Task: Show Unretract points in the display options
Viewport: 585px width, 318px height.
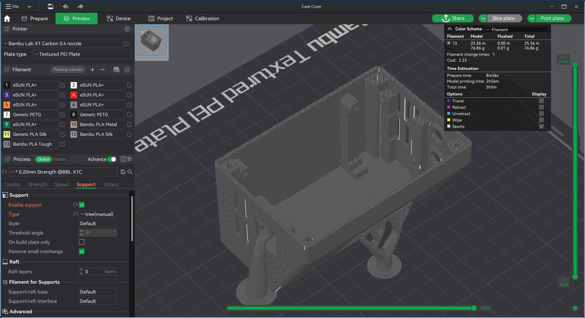Action: pyautogui.click(x=541, y=114)
